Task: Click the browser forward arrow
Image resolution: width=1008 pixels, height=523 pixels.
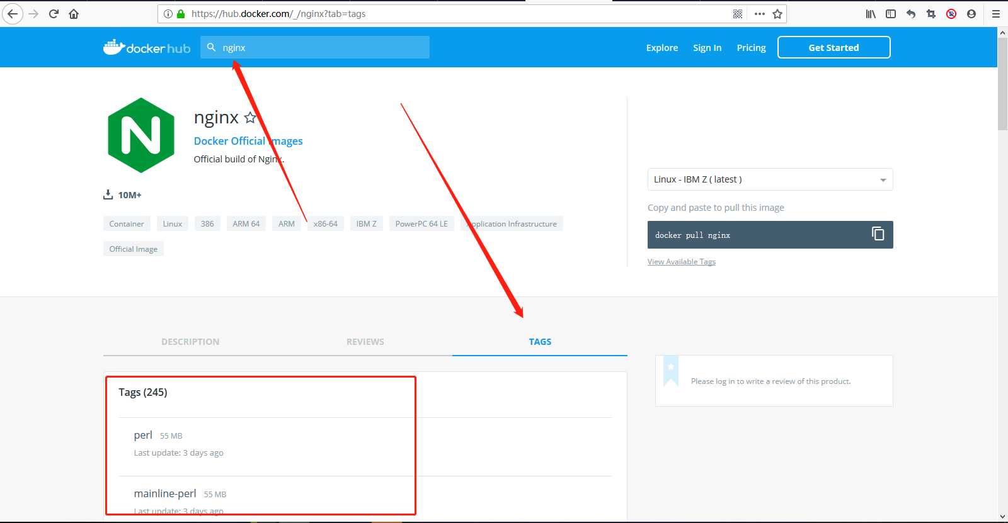Action: [x=33, y=14]
